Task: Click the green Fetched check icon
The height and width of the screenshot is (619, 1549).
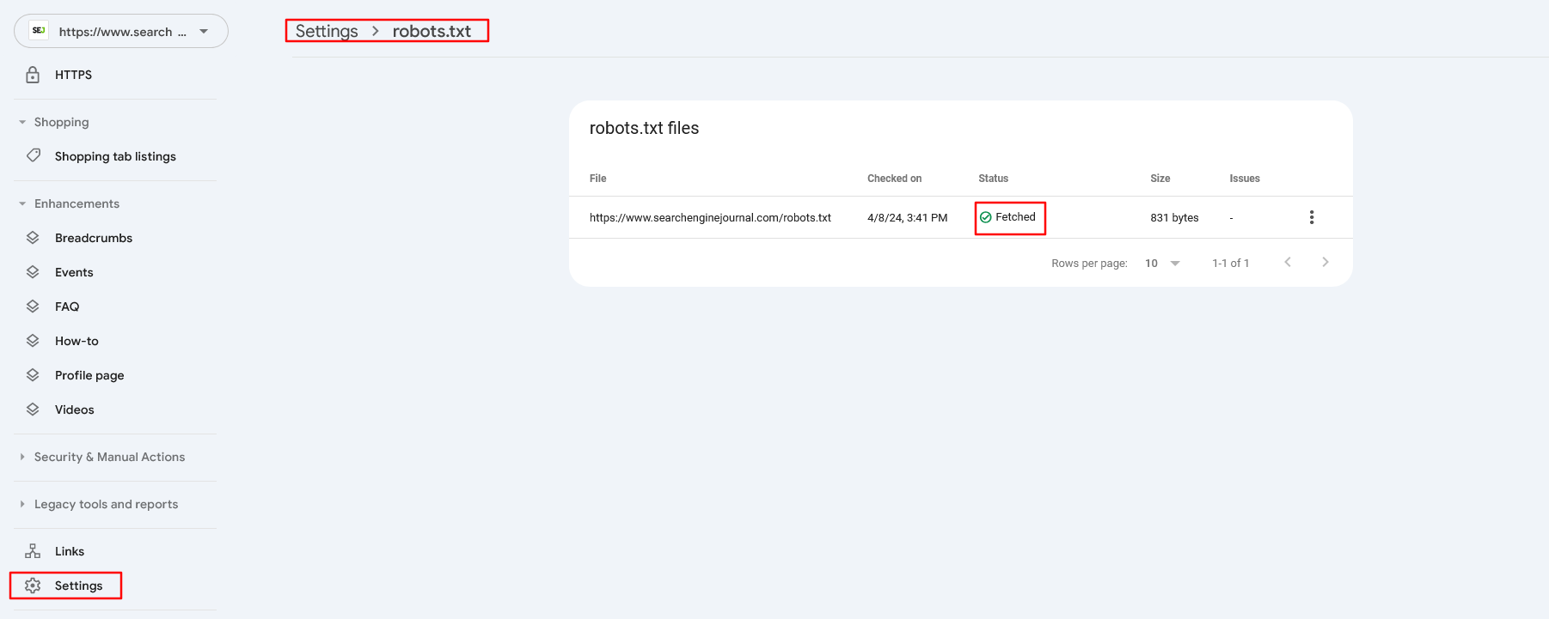Action: 986,217
